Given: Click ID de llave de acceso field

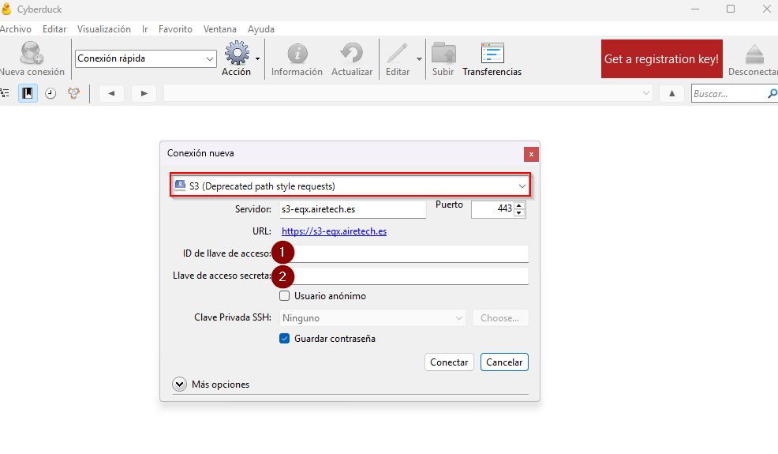Looking at the screenshot, I should coord(404,253).
